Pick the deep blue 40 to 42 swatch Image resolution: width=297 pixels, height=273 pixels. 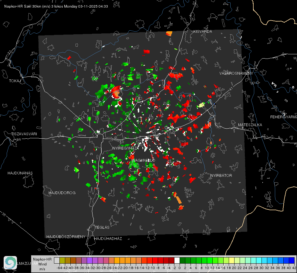click(x=292, y=261)
